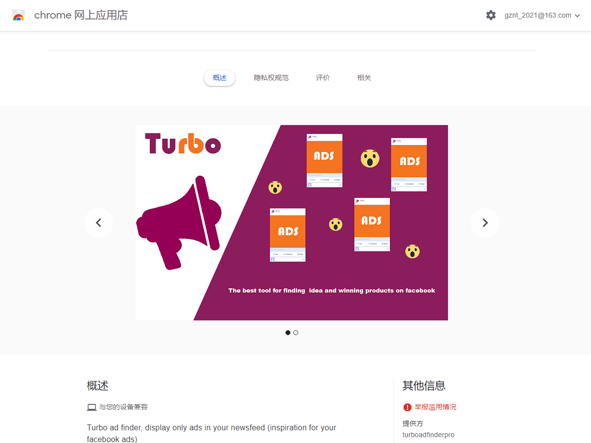Click the laptop compatibility icon
The height and width of the screenshot is (443, 591).
point(92,407)
